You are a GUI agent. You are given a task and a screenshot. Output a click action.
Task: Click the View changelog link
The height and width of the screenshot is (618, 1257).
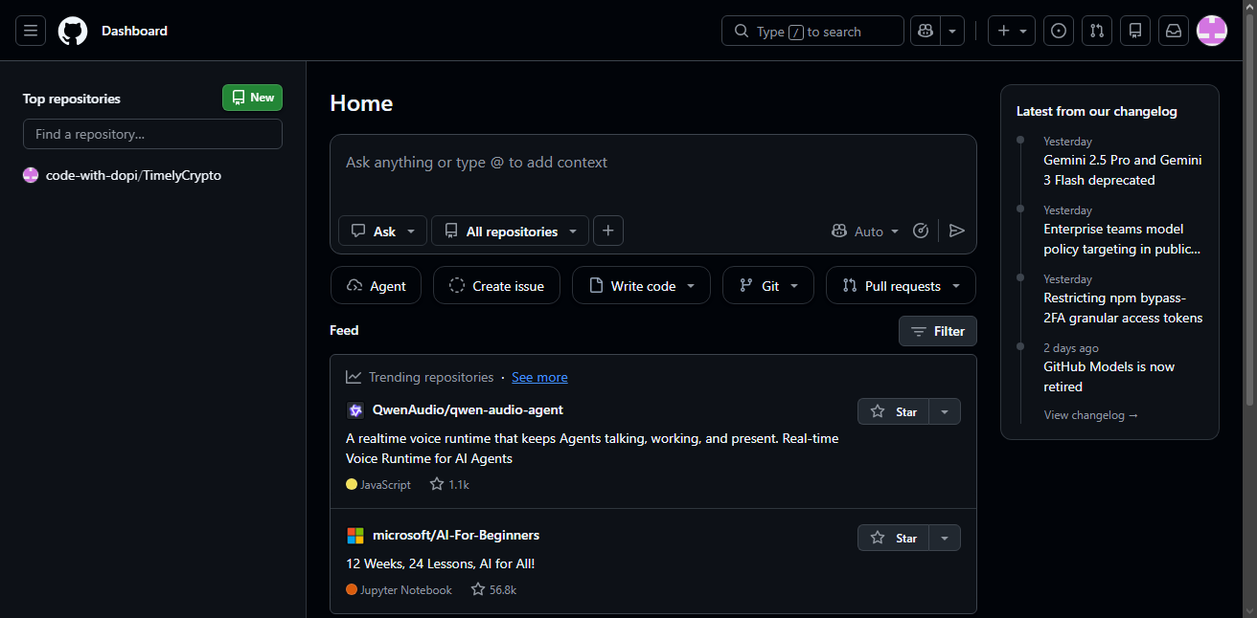click(x=1091, y=415)
